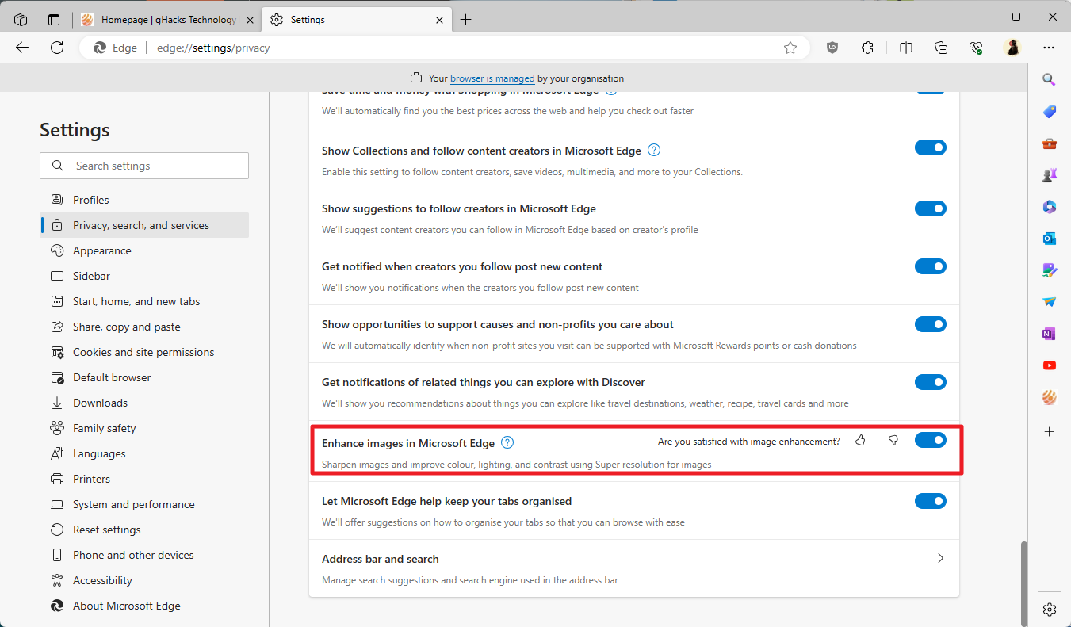Viewport: 1071px width, 627px height.
Task: Open the YouTube icon in the sidebar
Action: [1050, 365]
